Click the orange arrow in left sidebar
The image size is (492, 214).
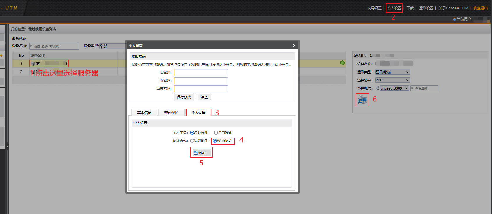click(1, 56)
